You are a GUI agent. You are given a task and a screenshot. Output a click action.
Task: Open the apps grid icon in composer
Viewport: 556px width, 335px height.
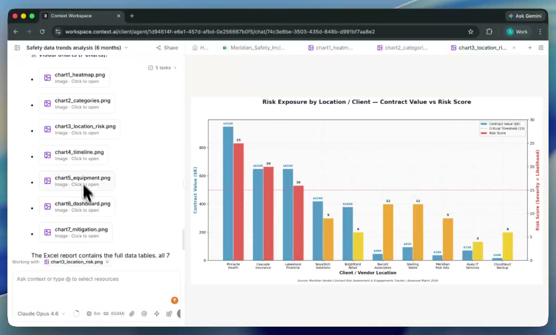click(169, 314)
